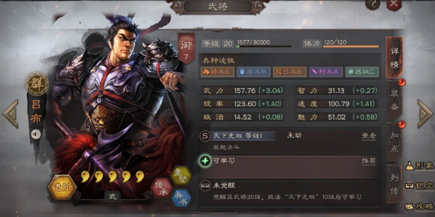435x217 pixels.
Task: Go to next general with right arrow
Action: click(425, 114)
